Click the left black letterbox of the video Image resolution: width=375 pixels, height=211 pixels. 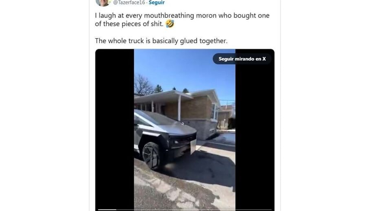(115, 130)
